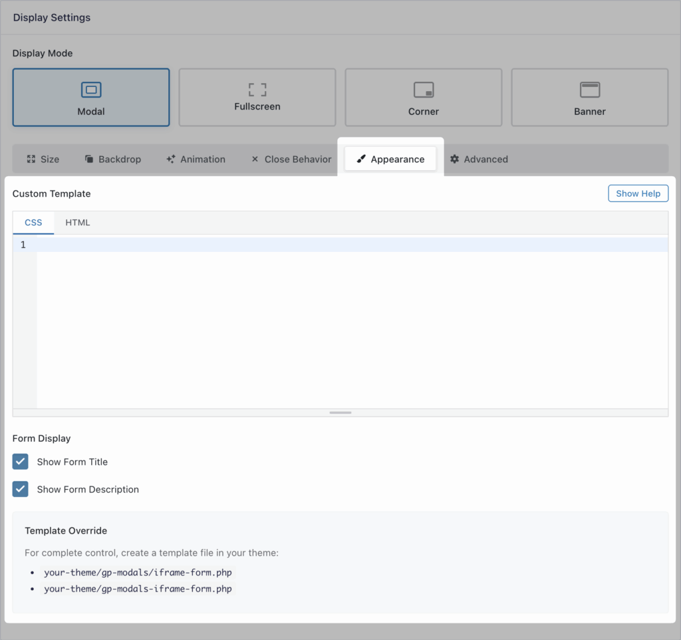Select the Modal display mode icon

tap(91, 90)
